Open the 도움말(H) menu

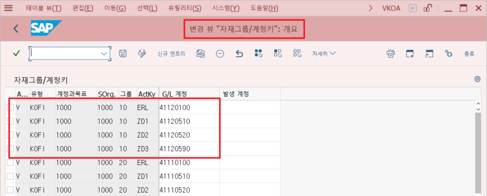point(264,9)
